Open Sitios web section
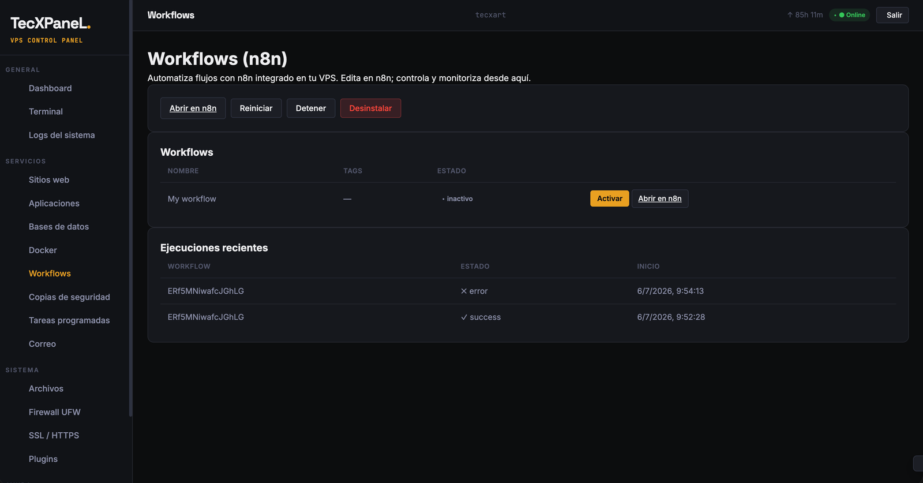The width and height of the screenshot is (923, 483). [x=49, y=180]
